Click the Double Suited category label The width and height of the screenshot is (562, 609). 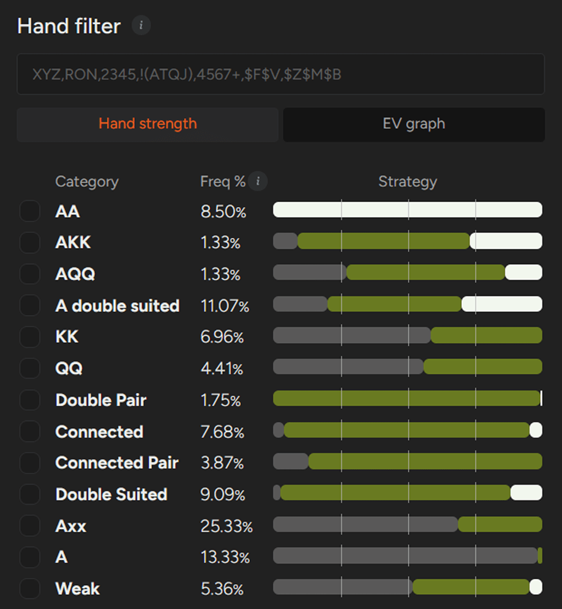click(111, 494)
